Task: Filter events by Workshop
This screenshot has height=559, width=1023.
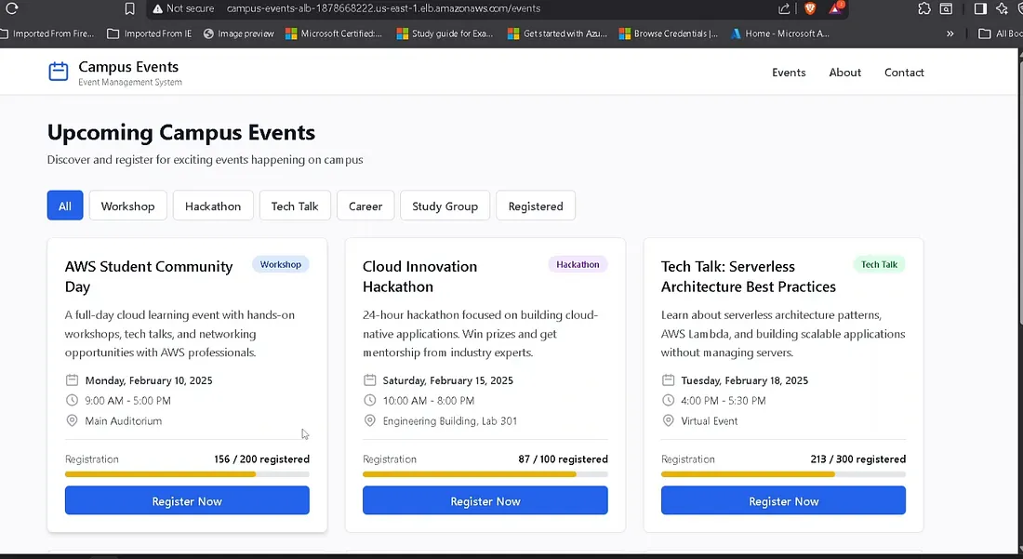Action: (128, 206)
